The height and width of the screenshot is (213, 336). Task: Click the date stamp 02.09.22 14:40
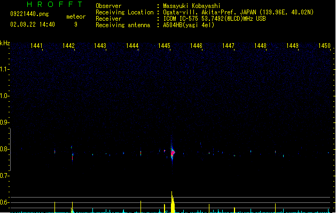33,24
